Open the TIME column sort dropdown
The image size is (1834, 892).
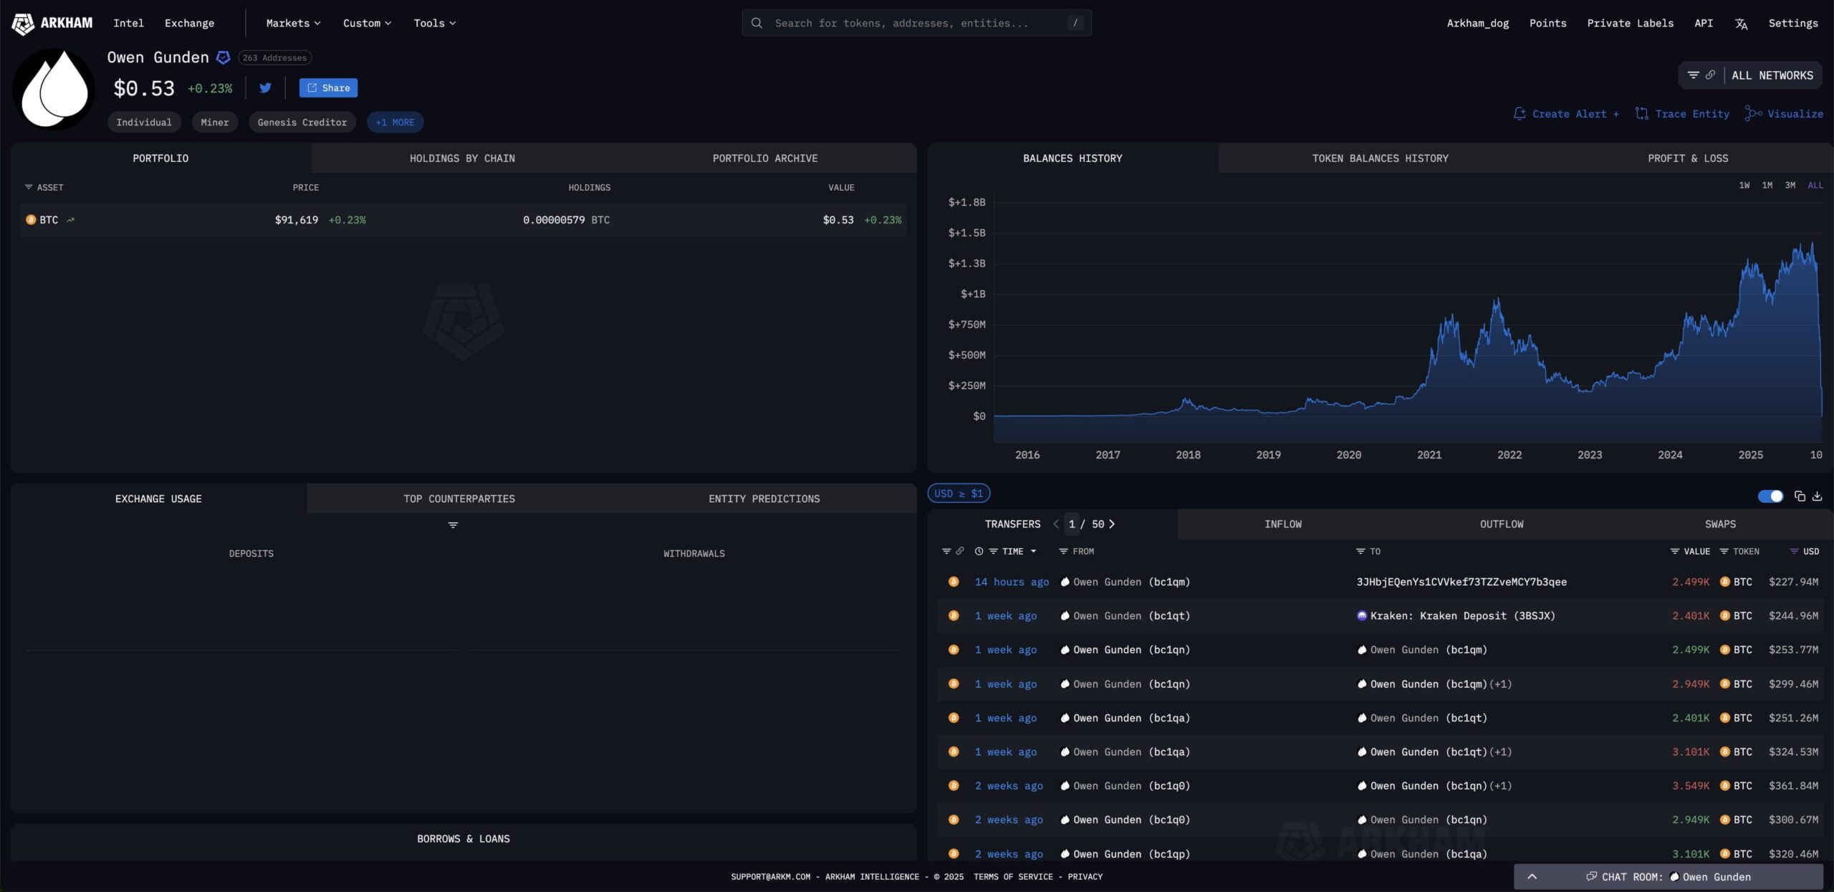pyautogui.click(x=1033, y=551)
